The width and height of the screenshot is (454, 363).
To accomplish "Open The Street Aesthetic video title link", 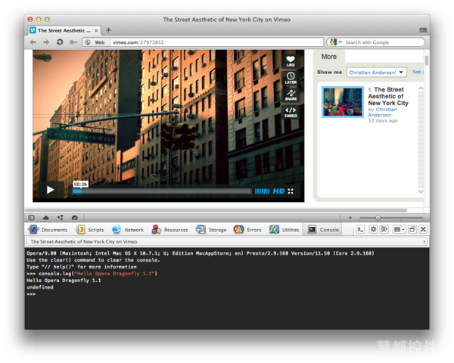I will coord(388,96).
